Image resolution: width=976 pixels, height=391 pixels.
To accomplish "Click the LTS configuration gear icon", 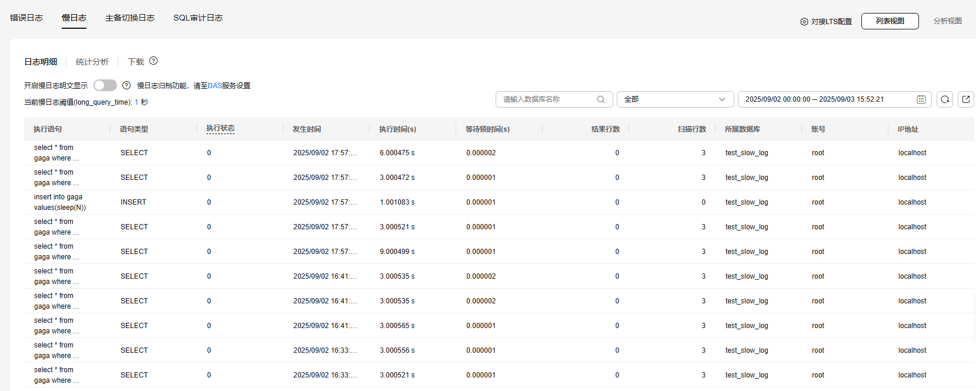I will click(804, 22).
